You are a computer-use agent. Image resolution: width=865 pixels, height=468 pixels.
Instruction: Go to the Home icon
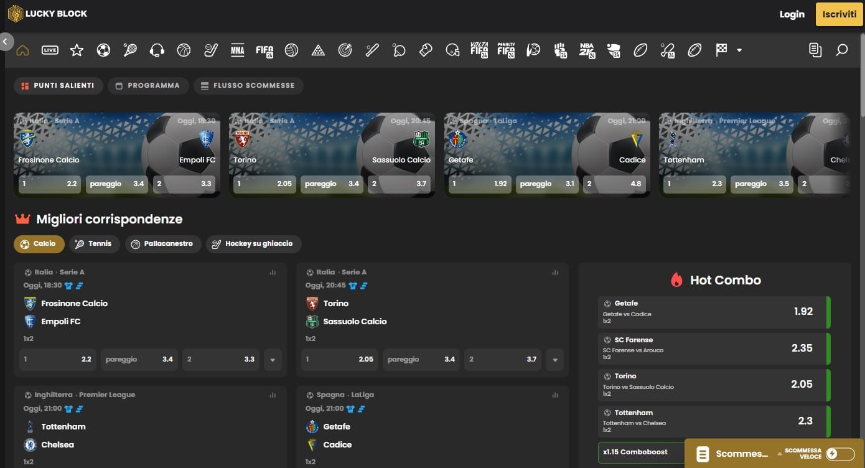pos(22,50)
